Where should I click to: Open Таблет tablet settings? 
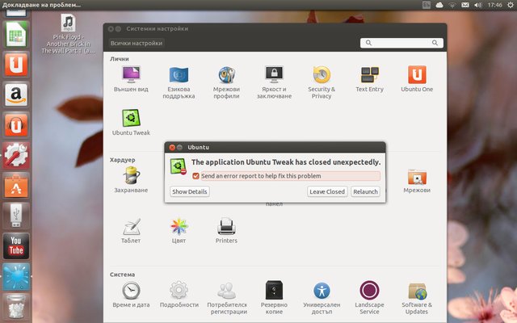pyautogui.click(x=131, y=231)
